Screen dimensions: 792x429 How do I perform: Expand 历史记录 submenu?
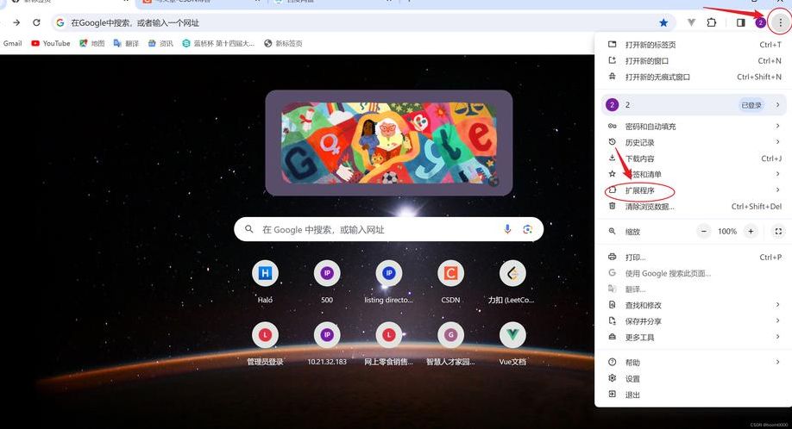tap(695, 142)
